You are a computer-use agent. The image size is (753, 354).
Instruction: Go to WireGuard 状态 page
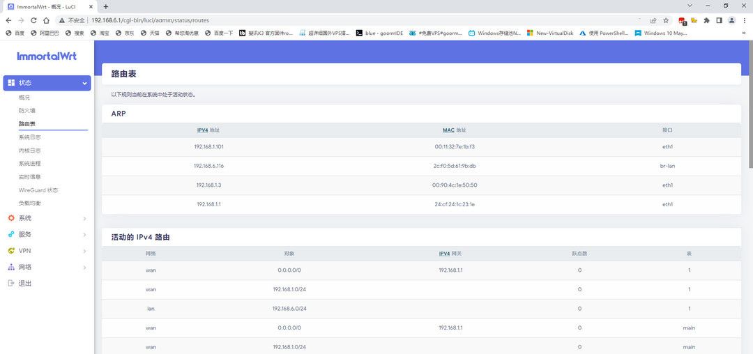coord(38,190)
